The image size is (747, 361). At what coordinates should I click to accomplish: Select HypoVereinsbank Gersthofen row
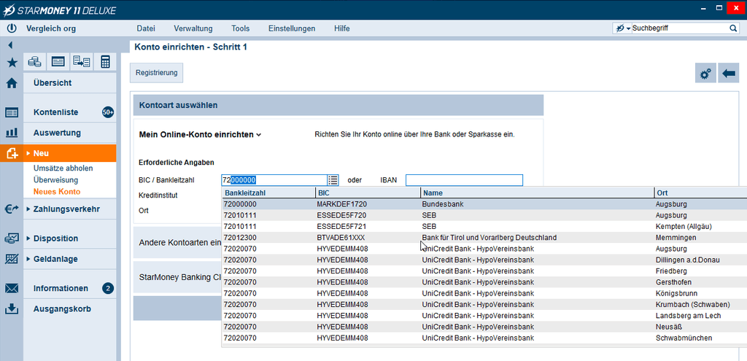[x=484, y=282]
